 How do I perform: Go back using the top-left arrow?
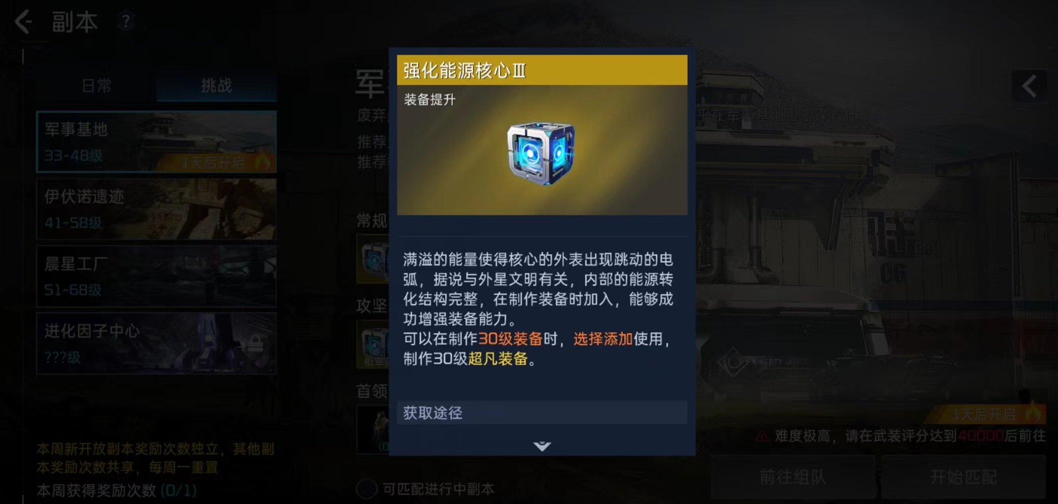[23, 22]
